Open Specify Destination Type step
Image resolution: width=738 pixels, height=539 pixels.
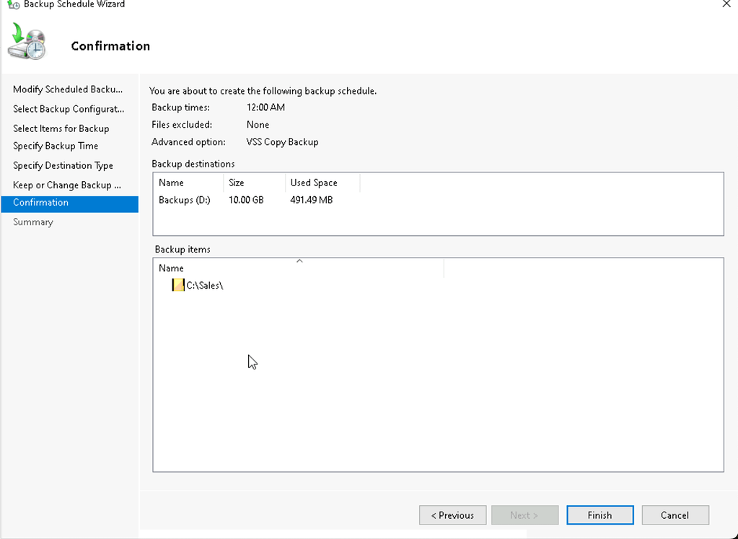point(63,165)
